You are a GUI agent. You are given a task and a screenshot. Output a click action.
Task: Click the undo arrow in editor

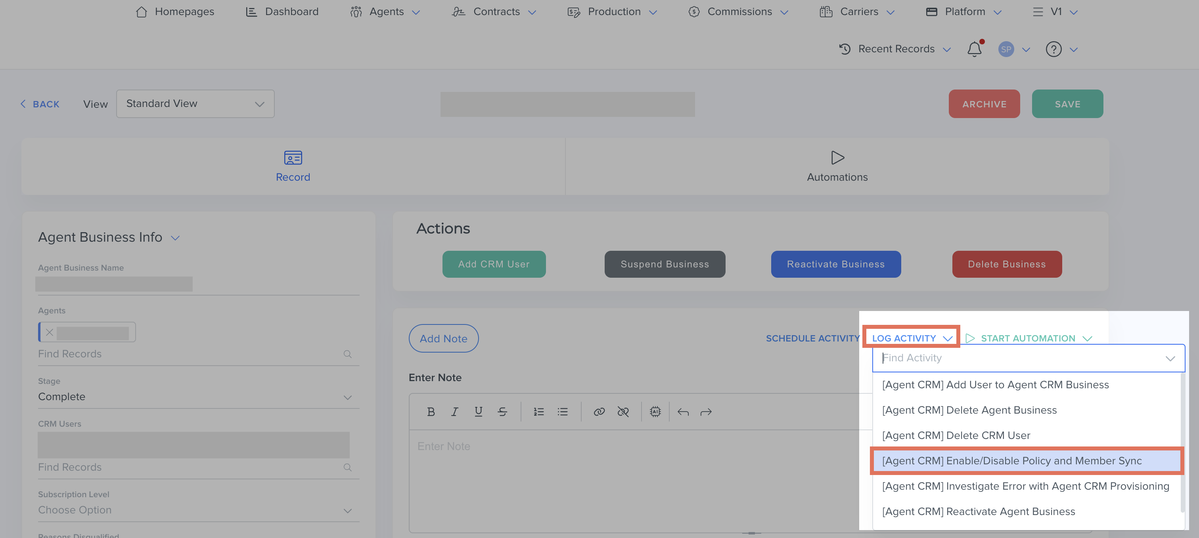pos(683,412)
